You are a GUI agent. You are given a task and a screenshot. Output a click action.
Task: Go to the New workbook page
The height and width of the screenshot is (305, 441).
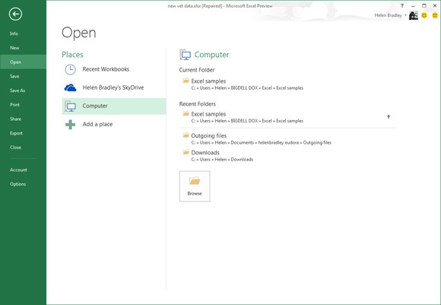14,48
